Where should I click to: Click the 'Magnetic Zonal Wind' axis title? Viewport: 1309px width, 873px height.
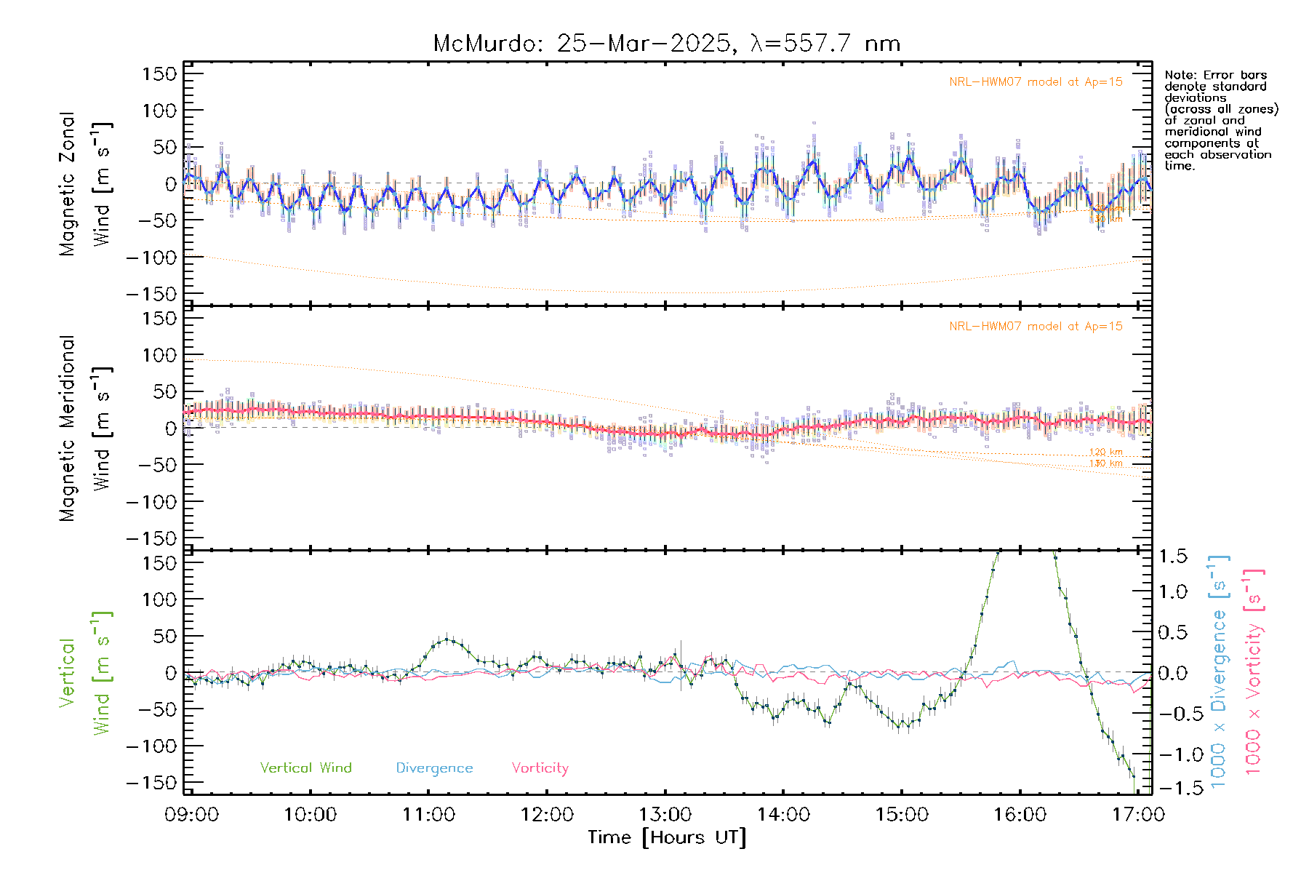(x=84, y=184)
